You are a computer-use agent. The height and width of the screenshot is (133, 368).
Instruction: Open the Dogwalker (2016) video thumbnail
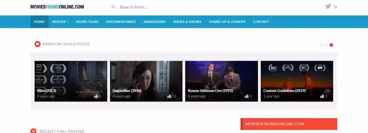click(146, 81)
